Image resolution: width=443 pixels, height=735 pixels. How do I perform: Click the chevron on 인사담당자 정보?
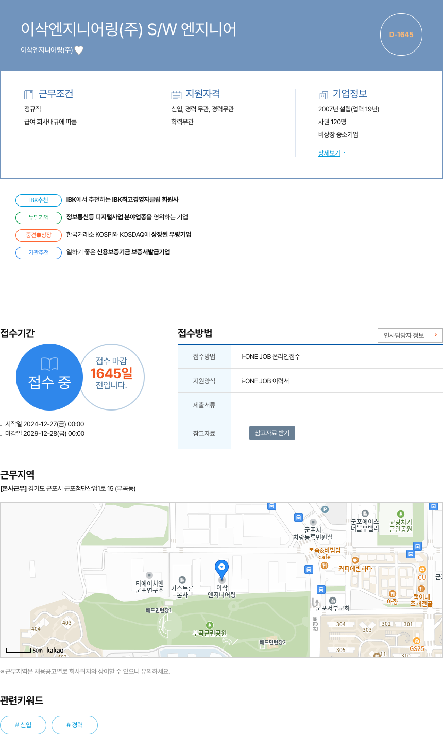pos(435,335)
